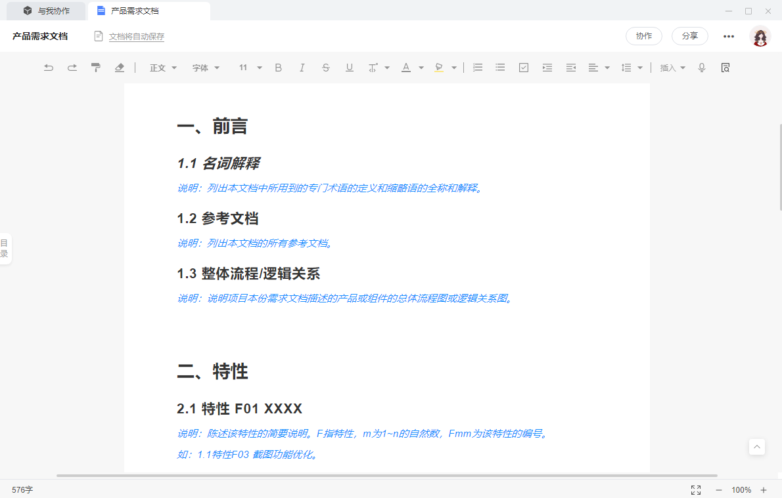Click the 576字 word count
This screenshot has width=782, height=498.
point(22,490)
